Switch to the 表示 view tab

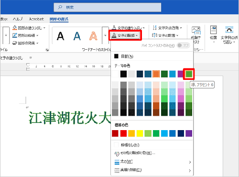pyautogui.click(x=4, y=19)
